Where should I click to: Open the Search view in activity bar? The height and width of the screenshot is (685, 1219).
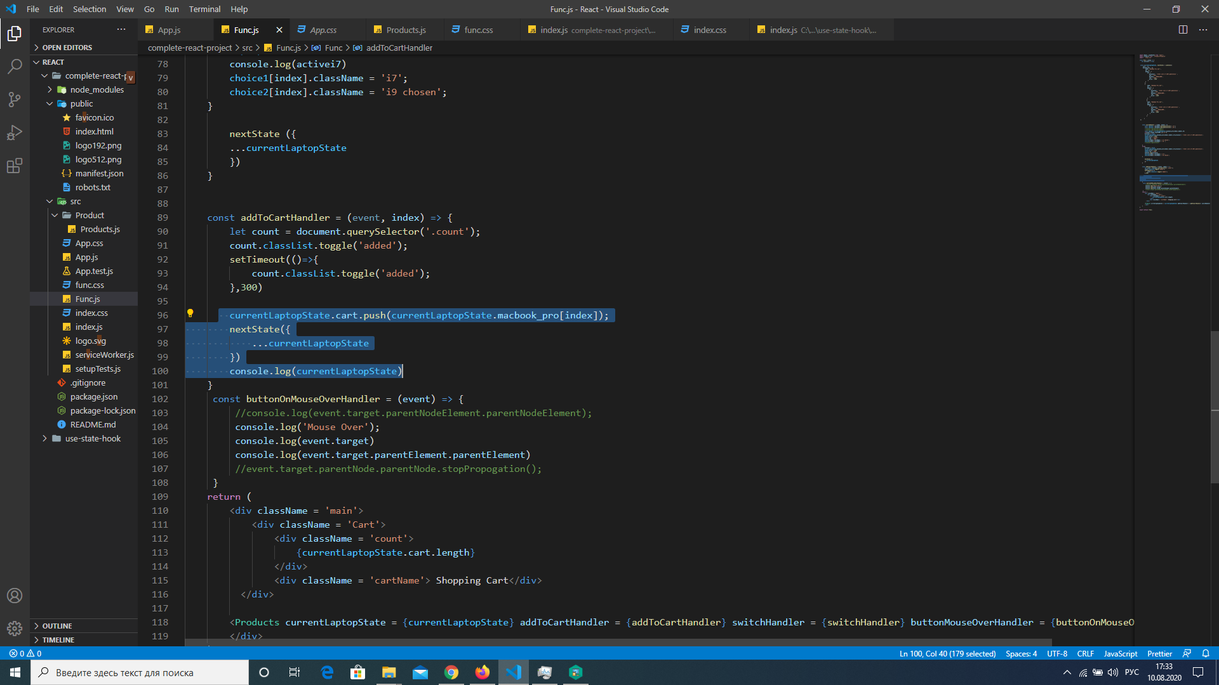[15, 66]
